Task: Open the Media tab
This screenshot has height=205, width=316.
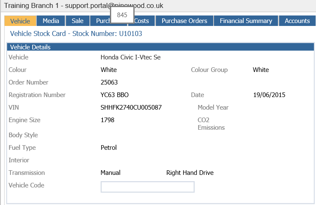Action: tap(51, 21)
